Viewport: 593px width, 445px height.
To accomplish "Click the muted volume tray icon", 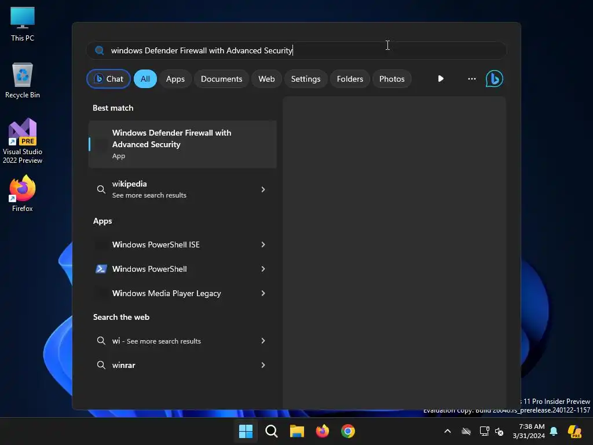I will click(x=499, y=431).
